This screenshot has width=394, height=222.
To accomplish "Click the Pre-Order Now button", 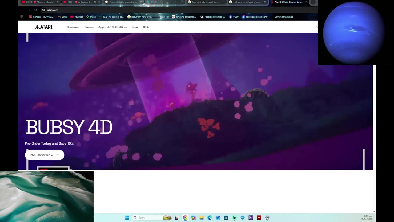I will (x=45, y=155).
